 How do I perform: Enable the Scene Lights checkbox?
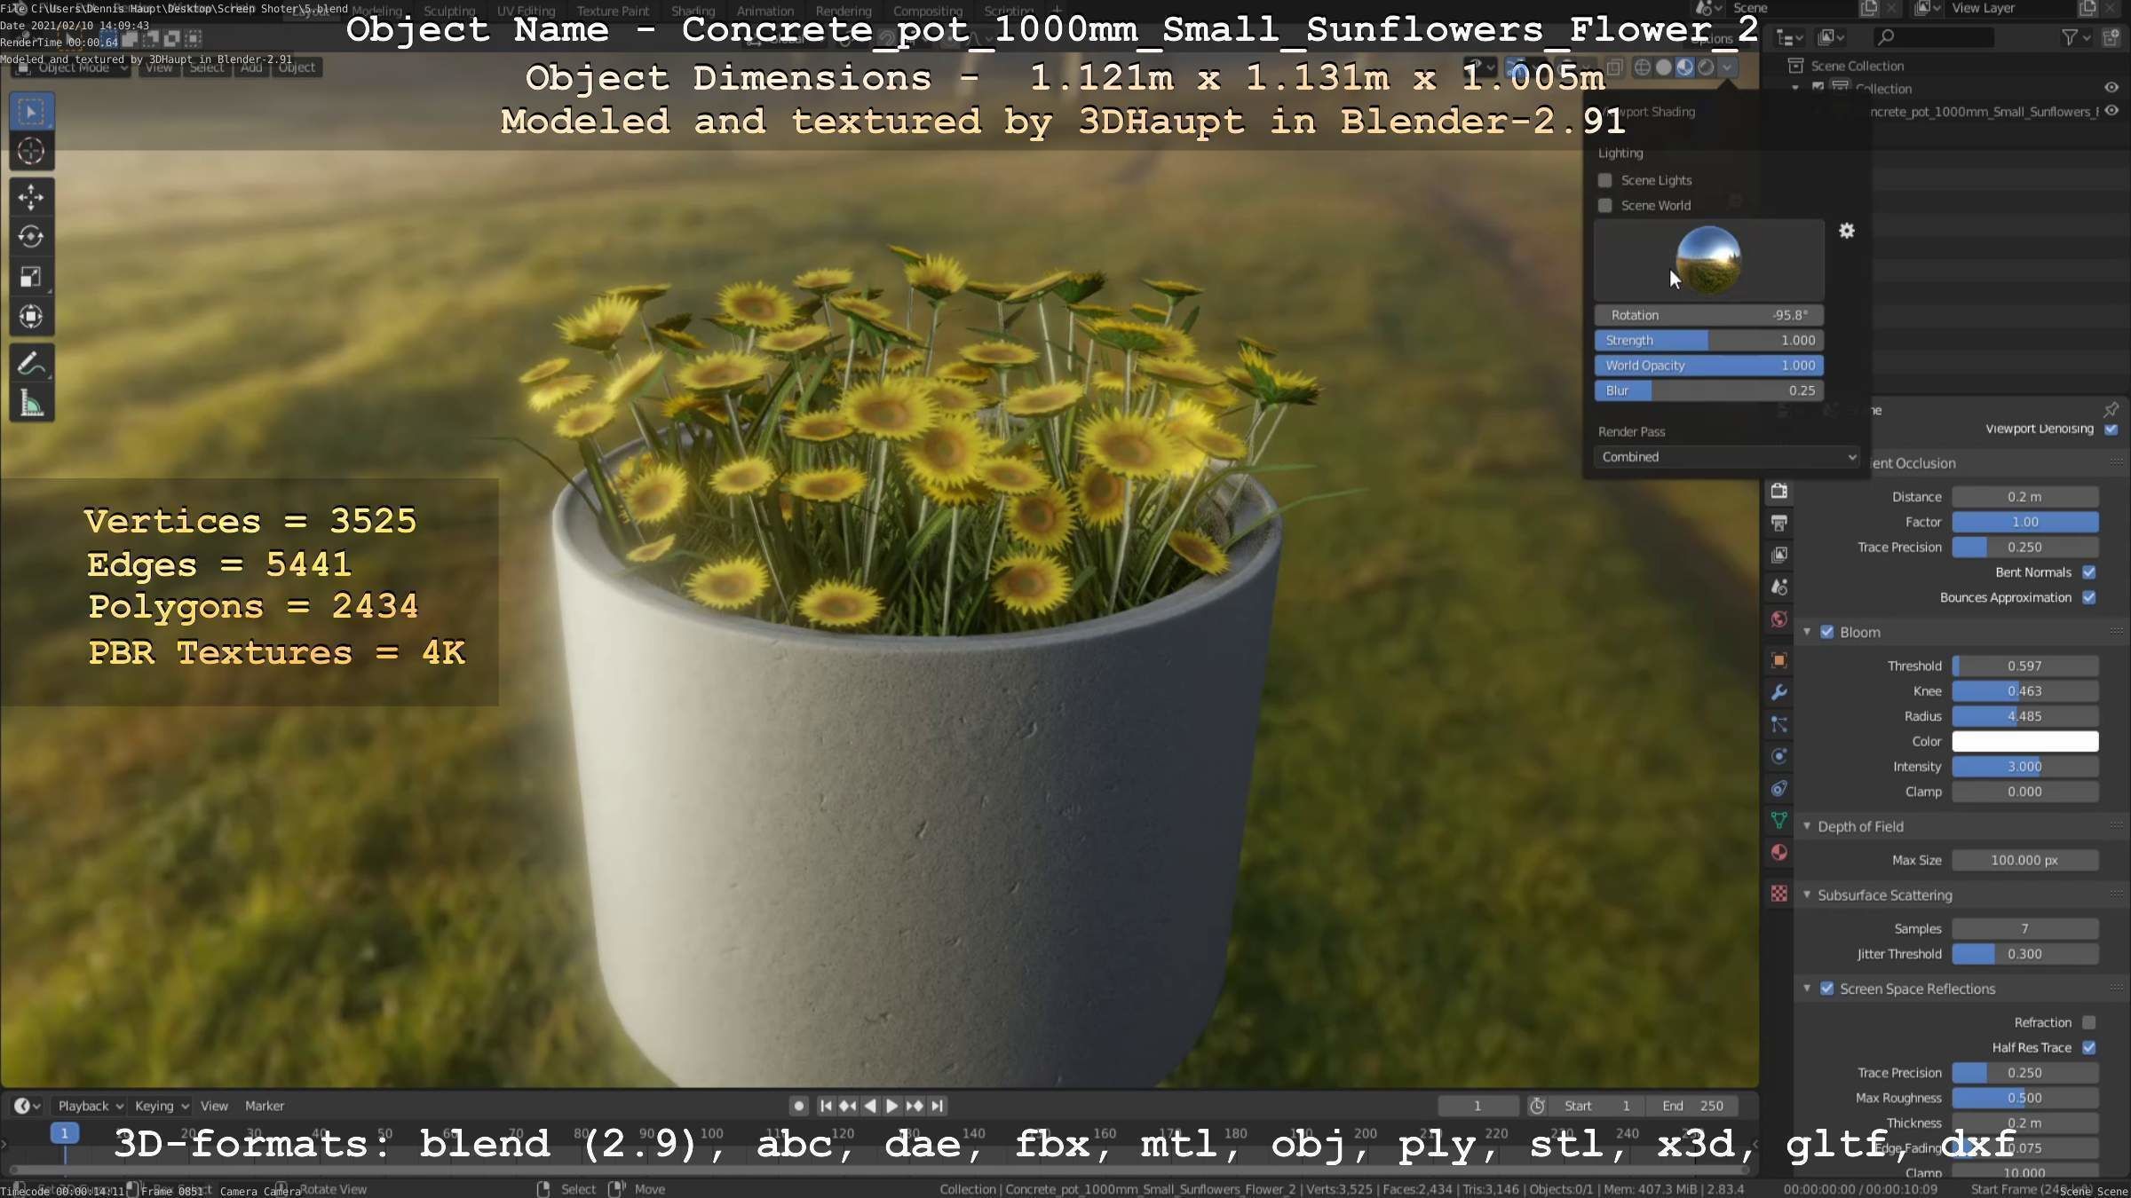1605,180
